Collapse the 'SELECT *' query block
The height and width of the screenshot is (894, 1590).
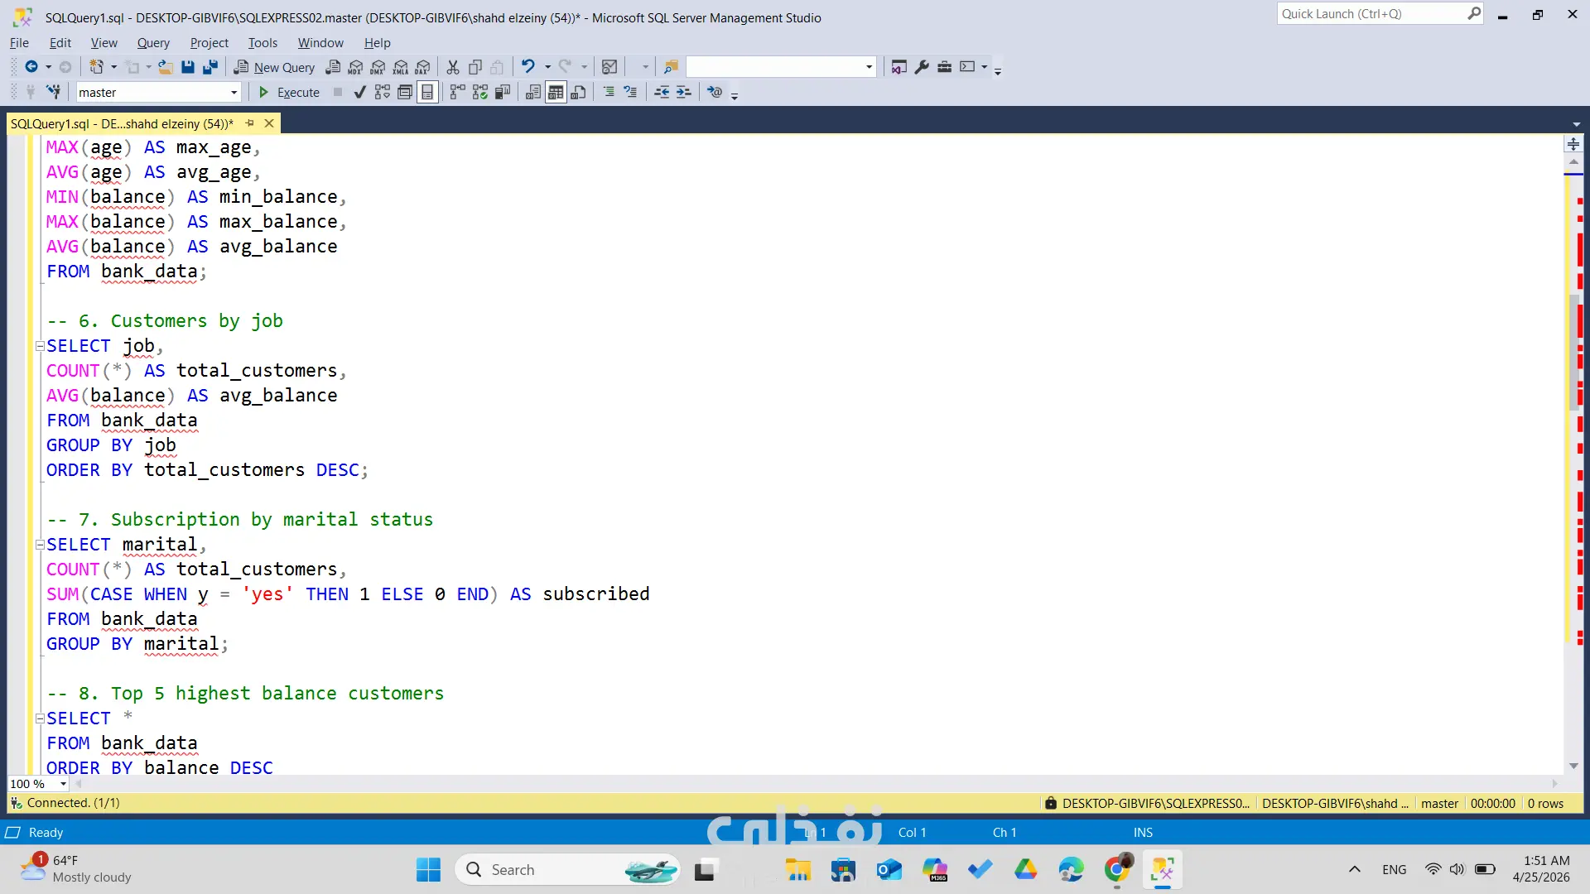pyautogui.click(x=40, y=719)
